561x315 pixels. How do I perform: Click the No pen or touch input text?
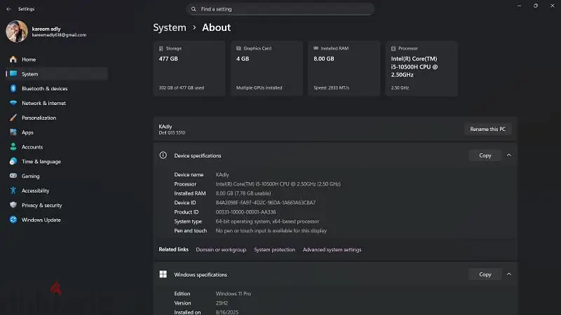[x=271, y=231]
